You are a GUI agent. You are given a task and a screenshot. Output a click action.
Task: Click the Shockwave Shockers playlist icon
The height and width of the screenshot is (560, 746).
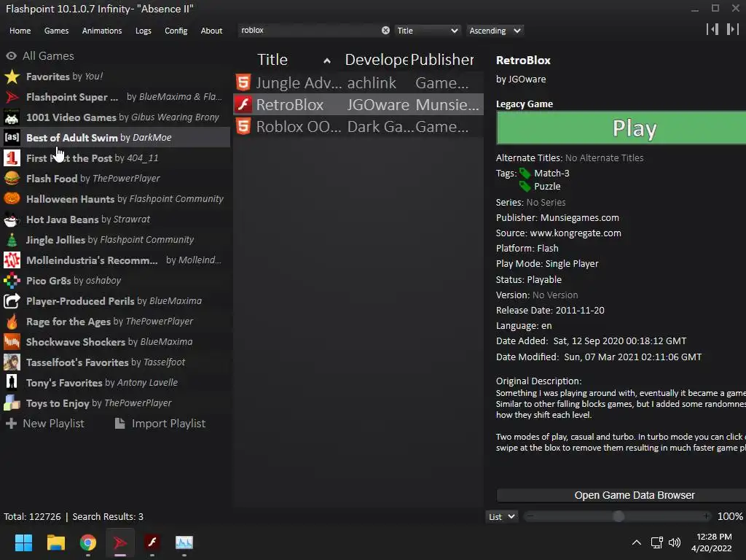[12, 342]
